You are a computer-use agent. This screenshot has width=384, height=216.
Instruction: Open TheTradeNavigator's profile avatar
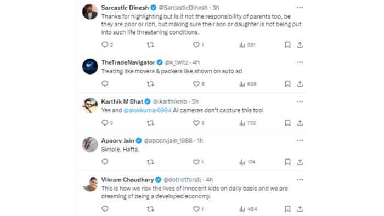point(90,66)
